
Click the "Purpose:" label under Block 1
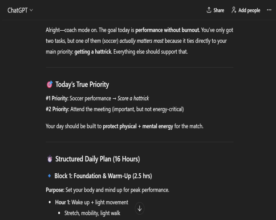point(55,190)
